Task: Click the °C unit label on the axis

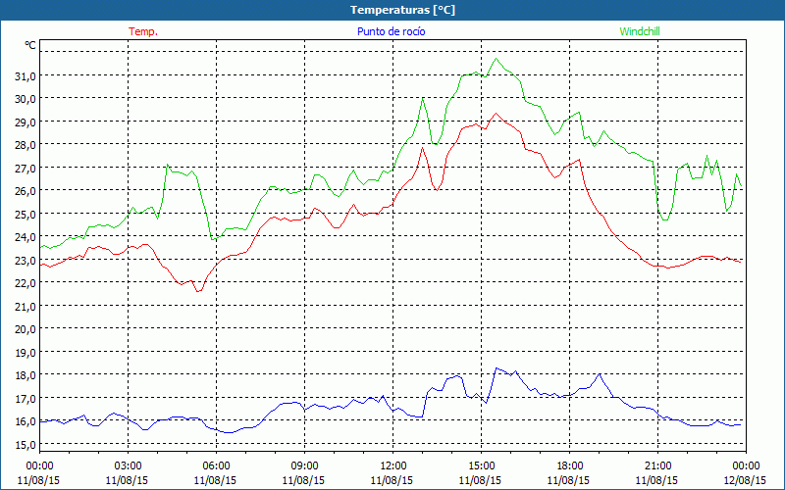Action: 30,45
